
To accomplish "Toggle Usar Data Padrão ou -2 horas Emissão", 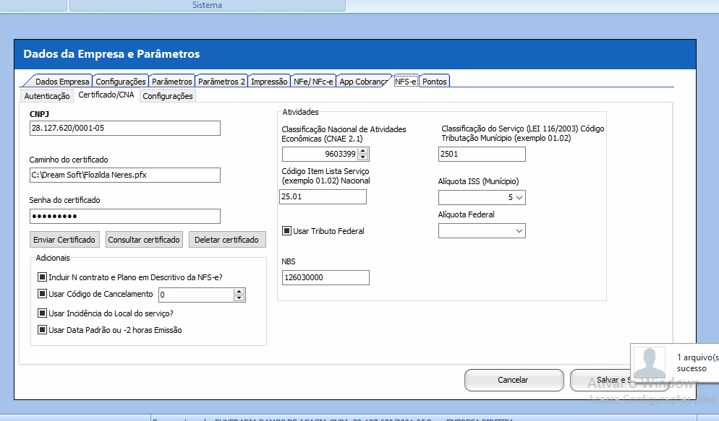I will pyautogui.click(x=42, y=330).
